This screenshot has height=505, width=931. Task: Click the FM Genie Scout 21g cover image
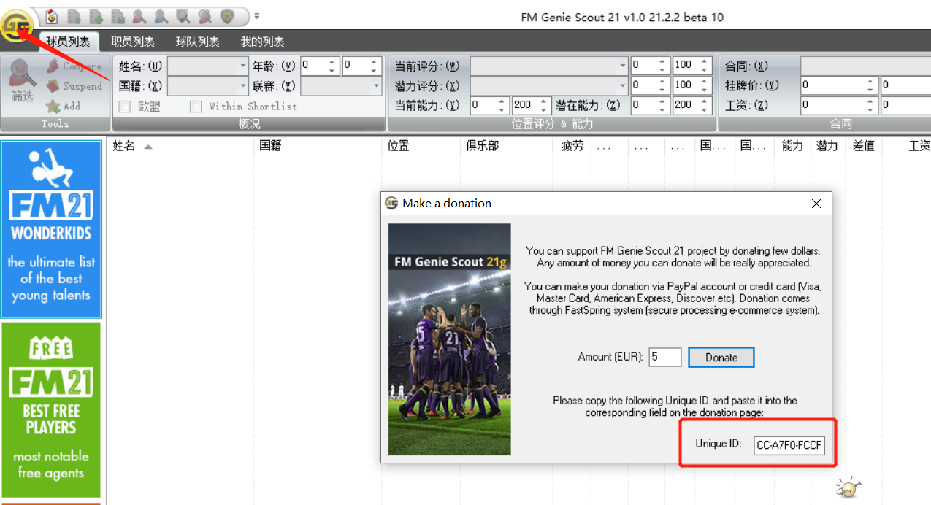449,339
